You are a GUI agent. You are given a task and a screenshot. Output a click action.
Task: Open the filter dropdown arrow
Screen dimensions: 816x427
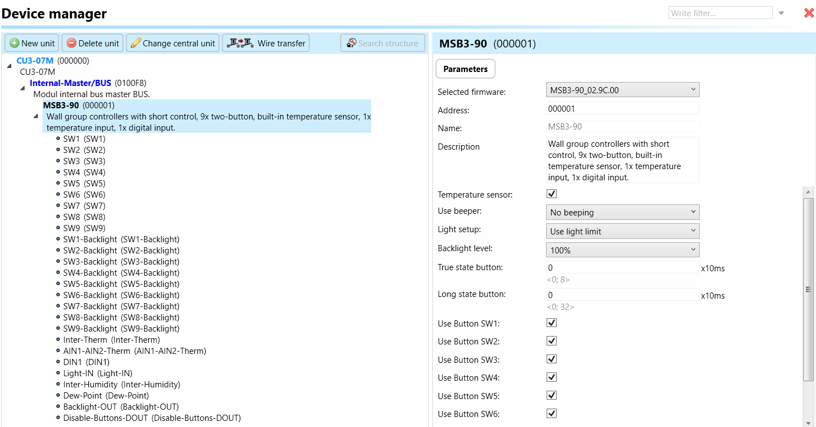click(x=781, y=13)
